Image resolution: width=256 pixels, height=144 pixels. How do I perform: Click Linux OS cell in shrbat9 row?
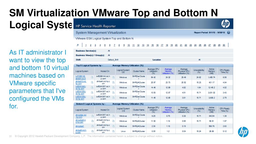click(123, 131)
